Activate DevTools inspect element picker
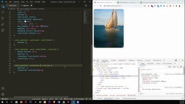Image resolution: width=185 pixels, height=104 pixels. pyautogui.click(x=95, y=60)
